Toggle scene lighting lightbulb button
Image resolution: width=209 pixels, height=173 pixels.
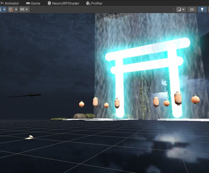(x=202, y=10)
